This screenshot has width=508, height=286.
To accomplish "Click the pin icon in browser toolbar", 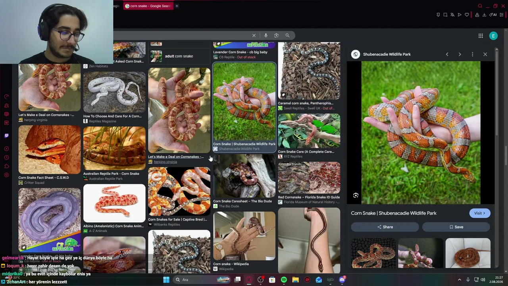I will (438, 15).
